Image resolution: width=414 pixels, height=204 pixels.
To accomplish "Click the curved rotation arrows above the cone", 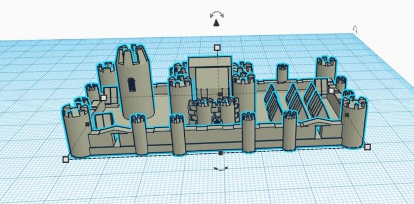I will click(x=217, y=14).
